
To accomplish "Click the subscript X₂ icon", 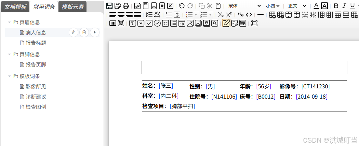I will click(221, 15).
